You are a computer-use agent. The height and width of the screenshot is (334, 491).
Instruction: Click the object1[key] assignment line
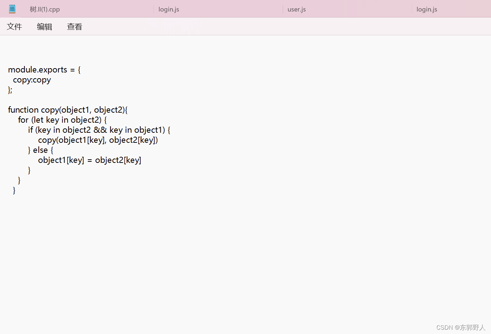(x=89, y=160)
